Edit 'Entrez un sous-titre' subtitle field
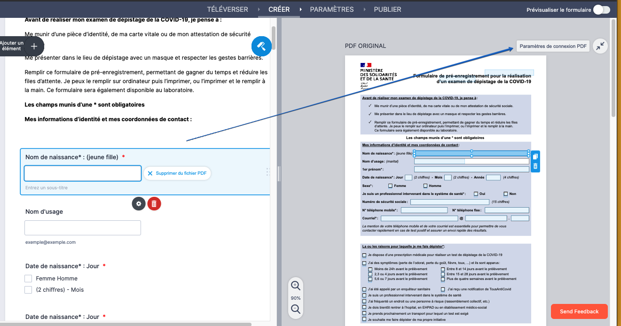Viewport: 621px width, 326px height. pyautogui.click(x=47, y=188)
